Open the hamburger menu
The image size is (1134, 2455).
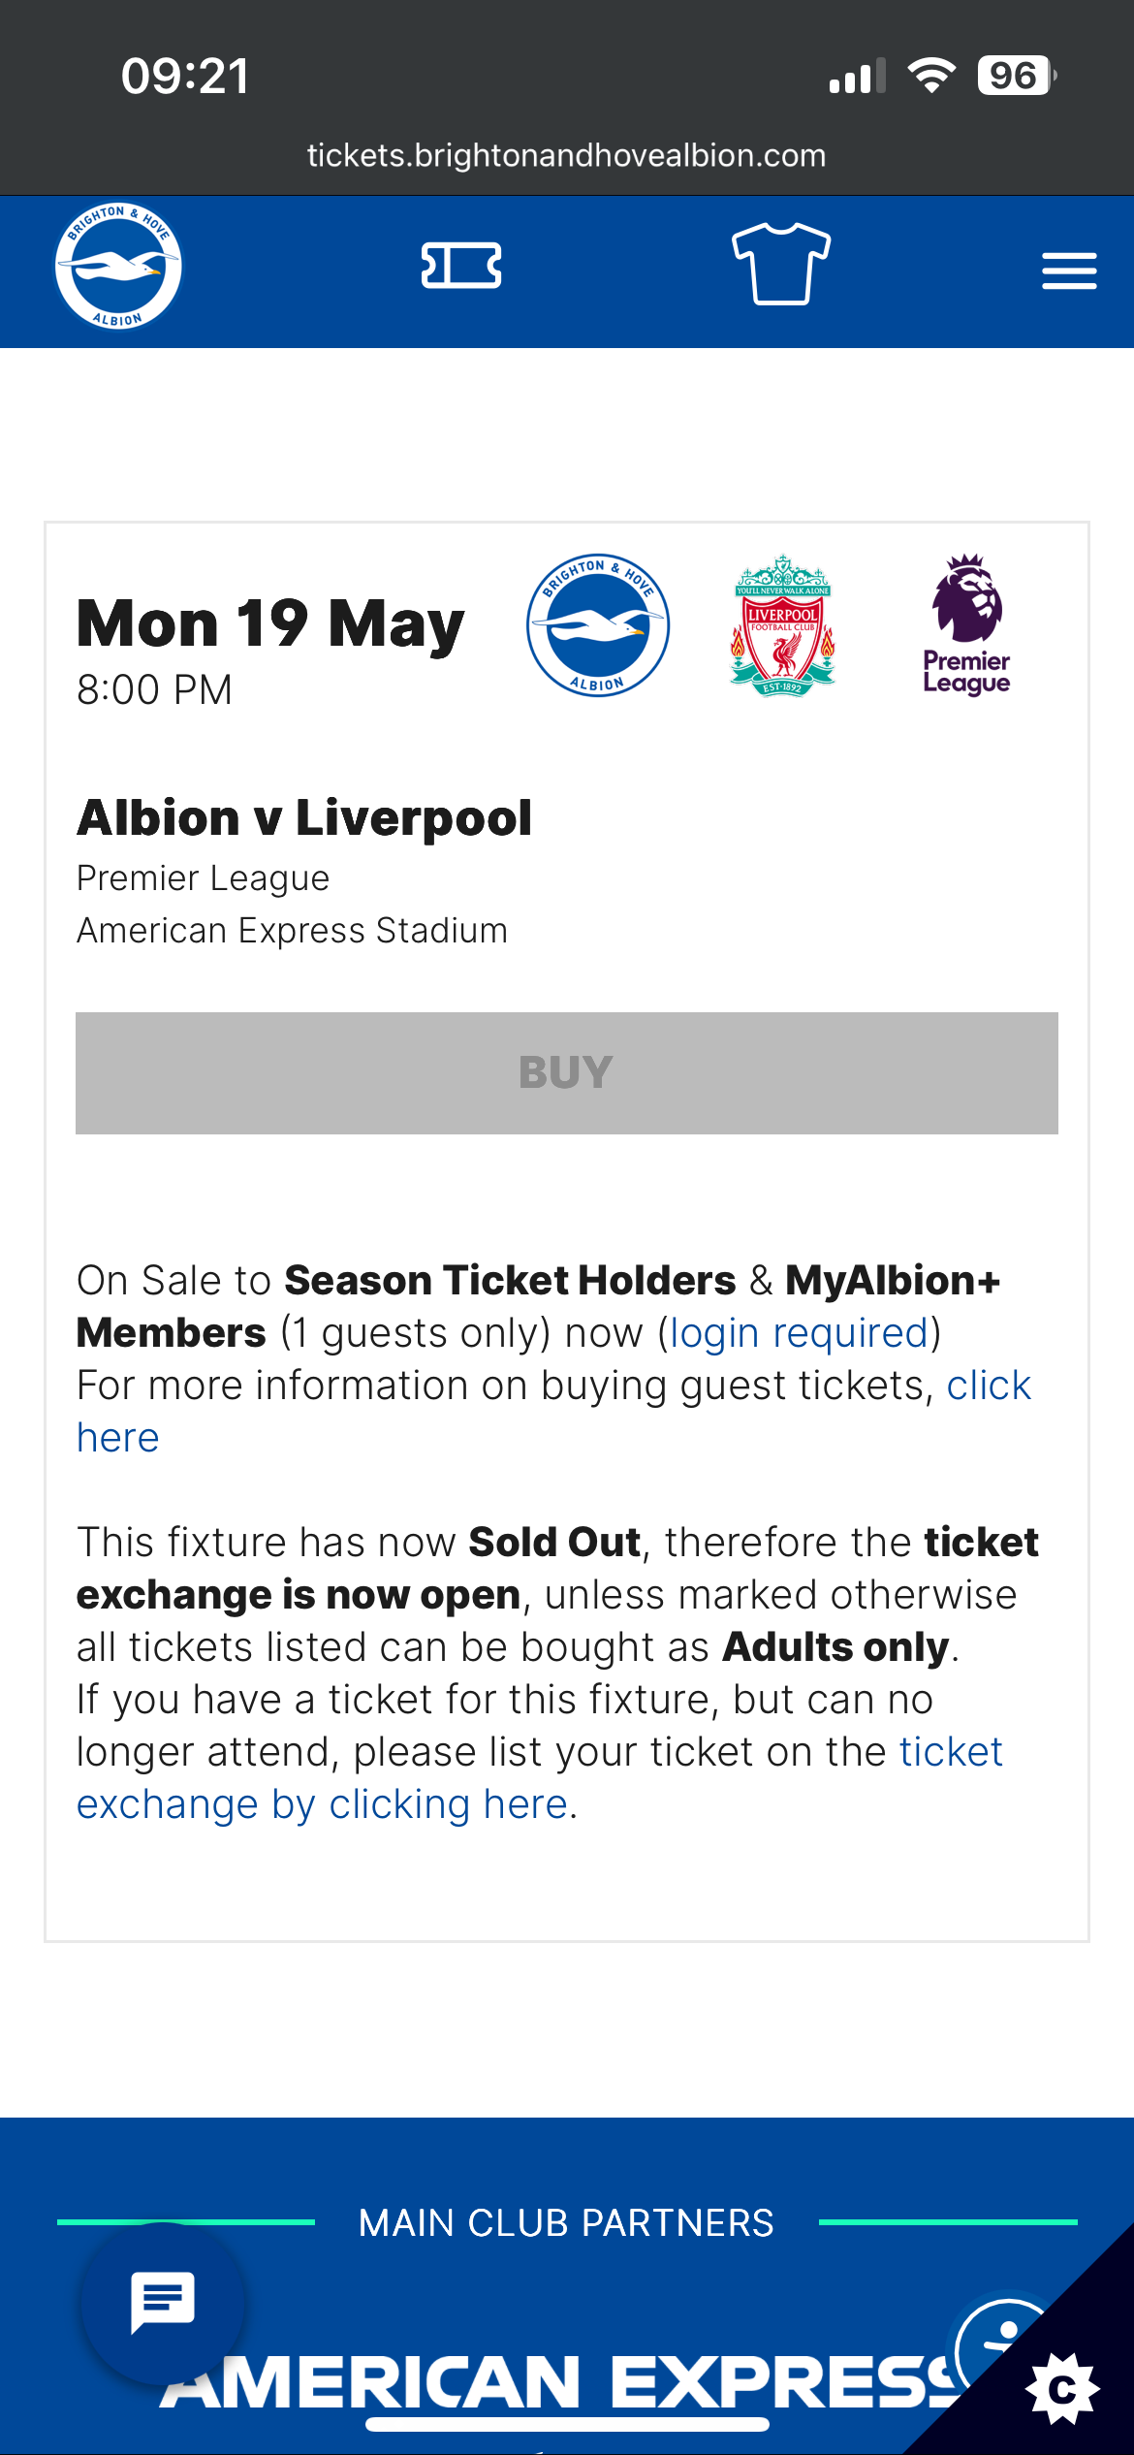(1069, 271)
